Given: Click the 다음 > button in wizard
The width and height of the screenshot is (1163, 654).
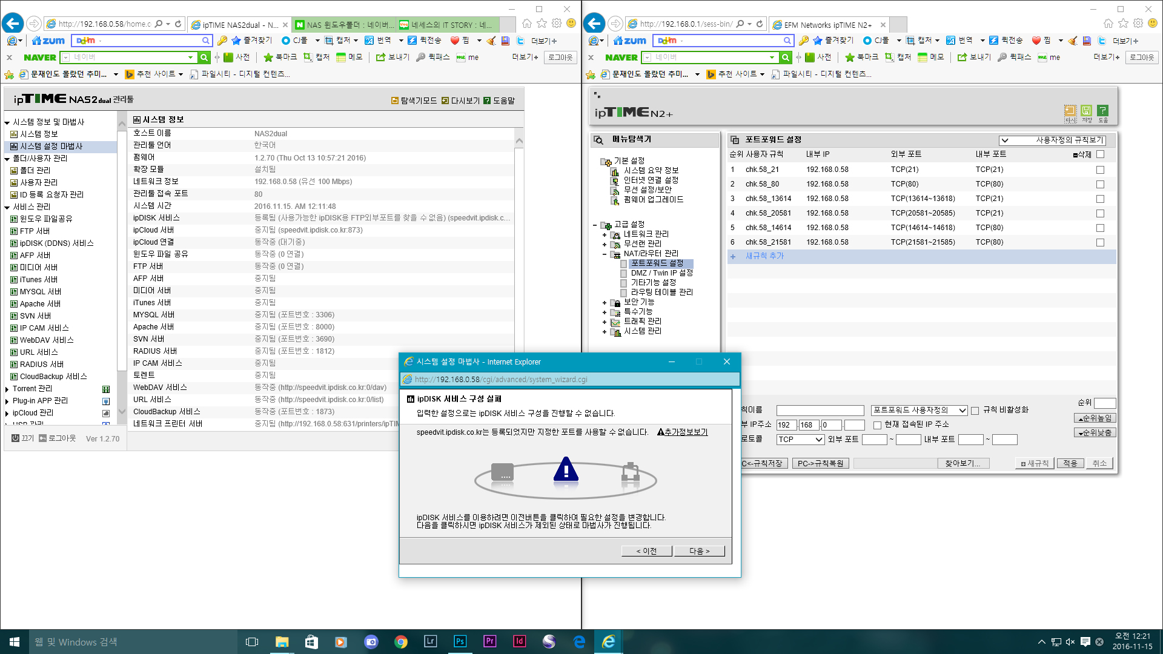Looking at the screenshot, I should point(699,551).
